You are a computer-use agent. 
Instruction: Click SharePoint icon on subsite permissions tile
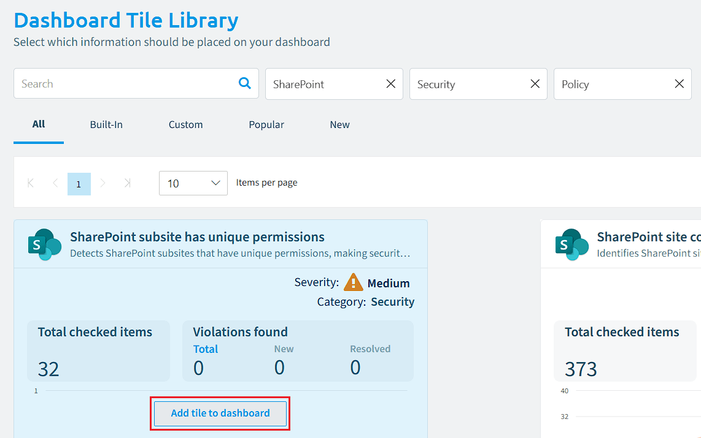point(45,244)
